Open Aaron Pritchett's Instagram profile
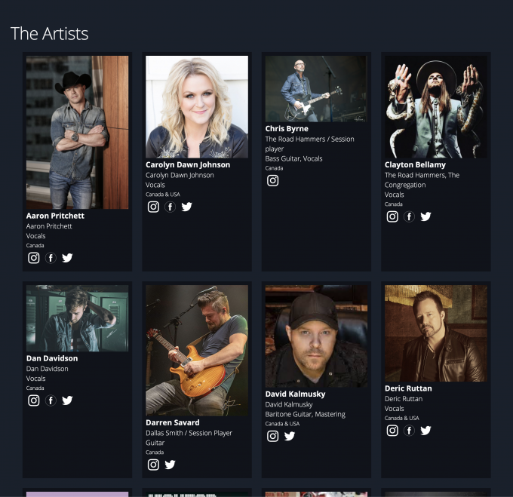This screenshot has height=497, width=513. click(x=34, y=258)
